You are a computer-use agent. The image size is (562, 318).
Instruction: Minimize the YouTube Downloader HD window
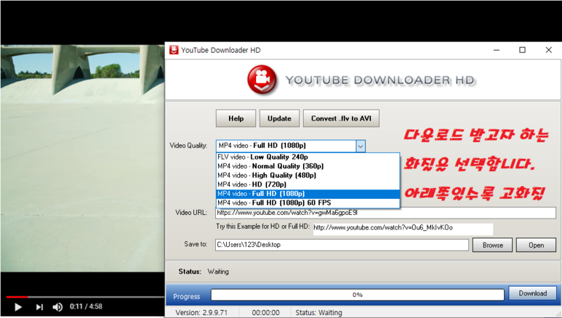(x=497, y=50)
